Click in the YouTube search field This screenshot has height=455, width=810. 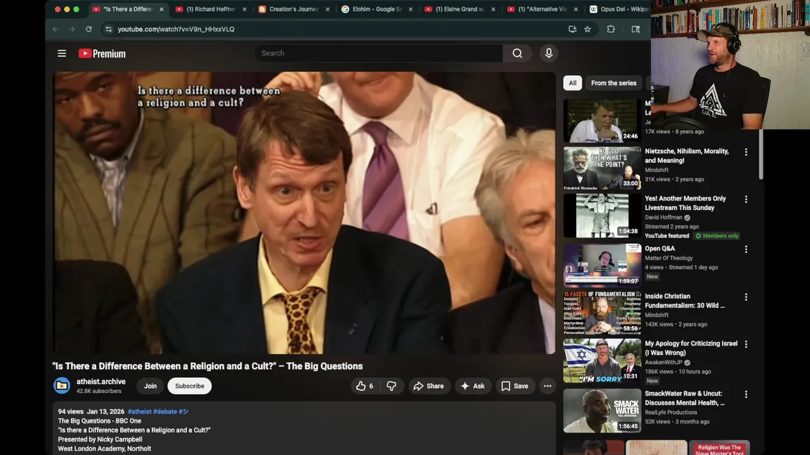point(378,53)
